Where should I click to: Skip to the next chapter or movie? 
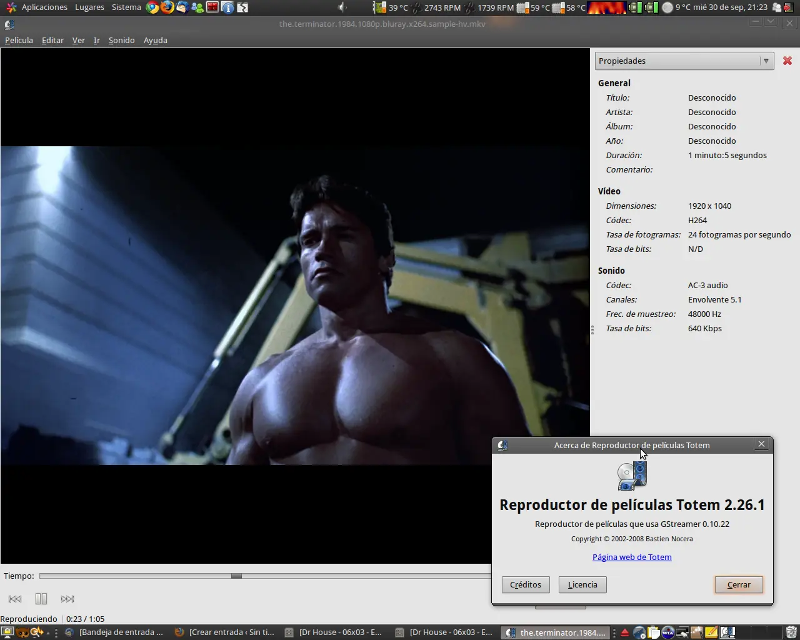(67, 599)
